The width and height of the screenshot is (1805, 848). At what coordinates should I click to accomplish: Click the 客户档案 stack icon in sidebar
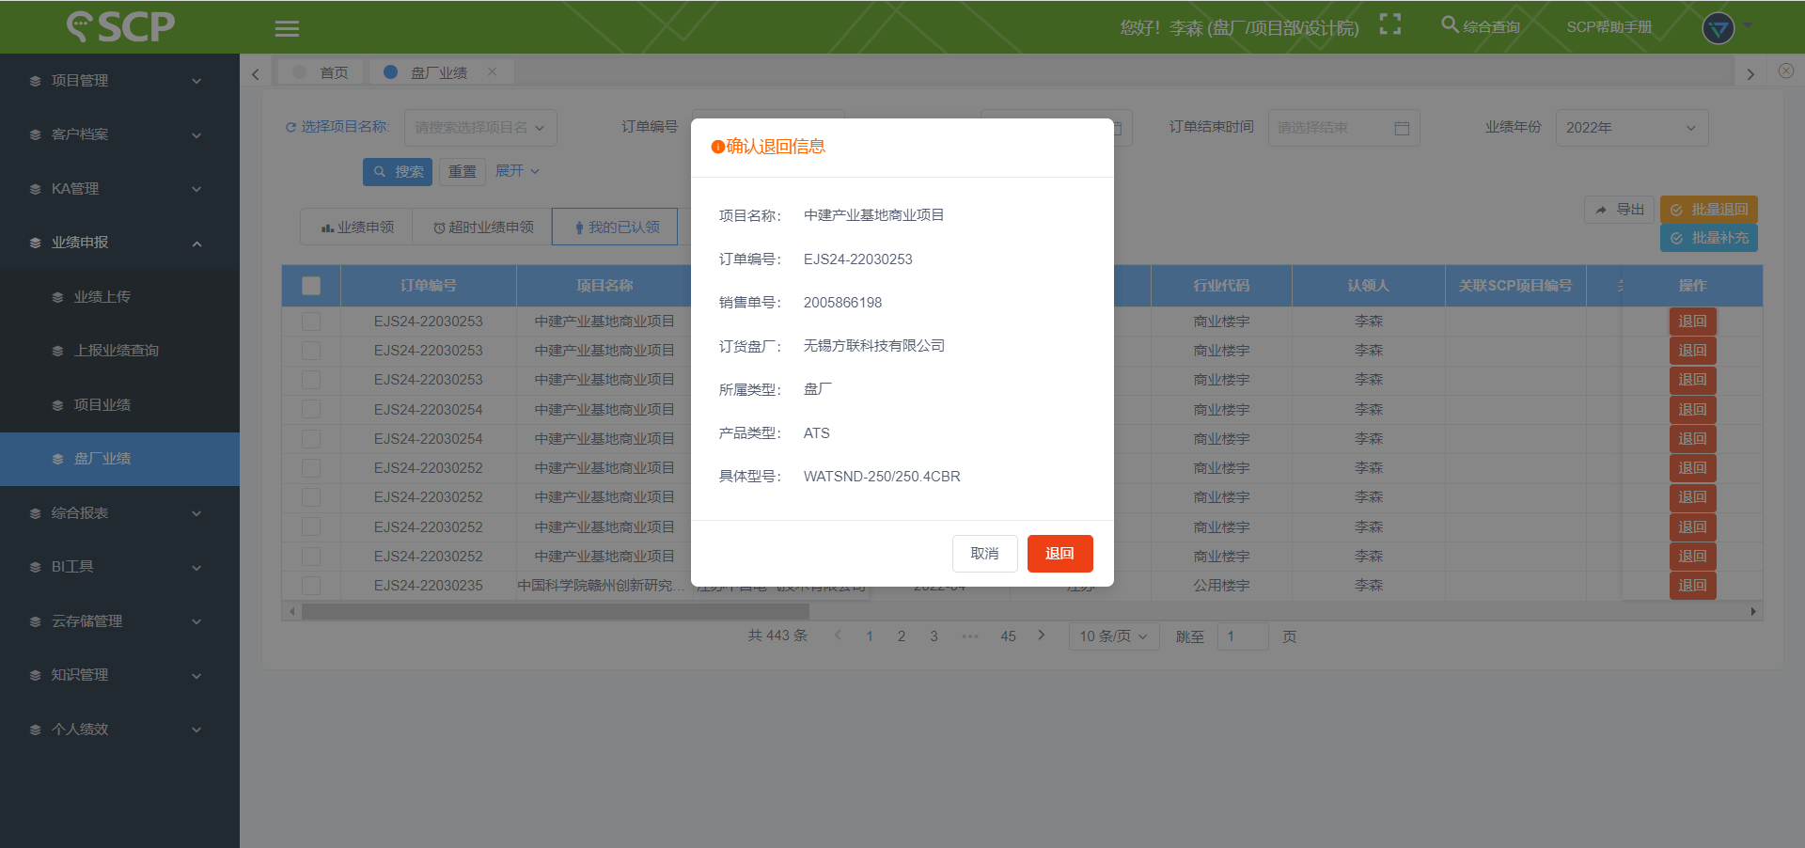coord(35,134)
